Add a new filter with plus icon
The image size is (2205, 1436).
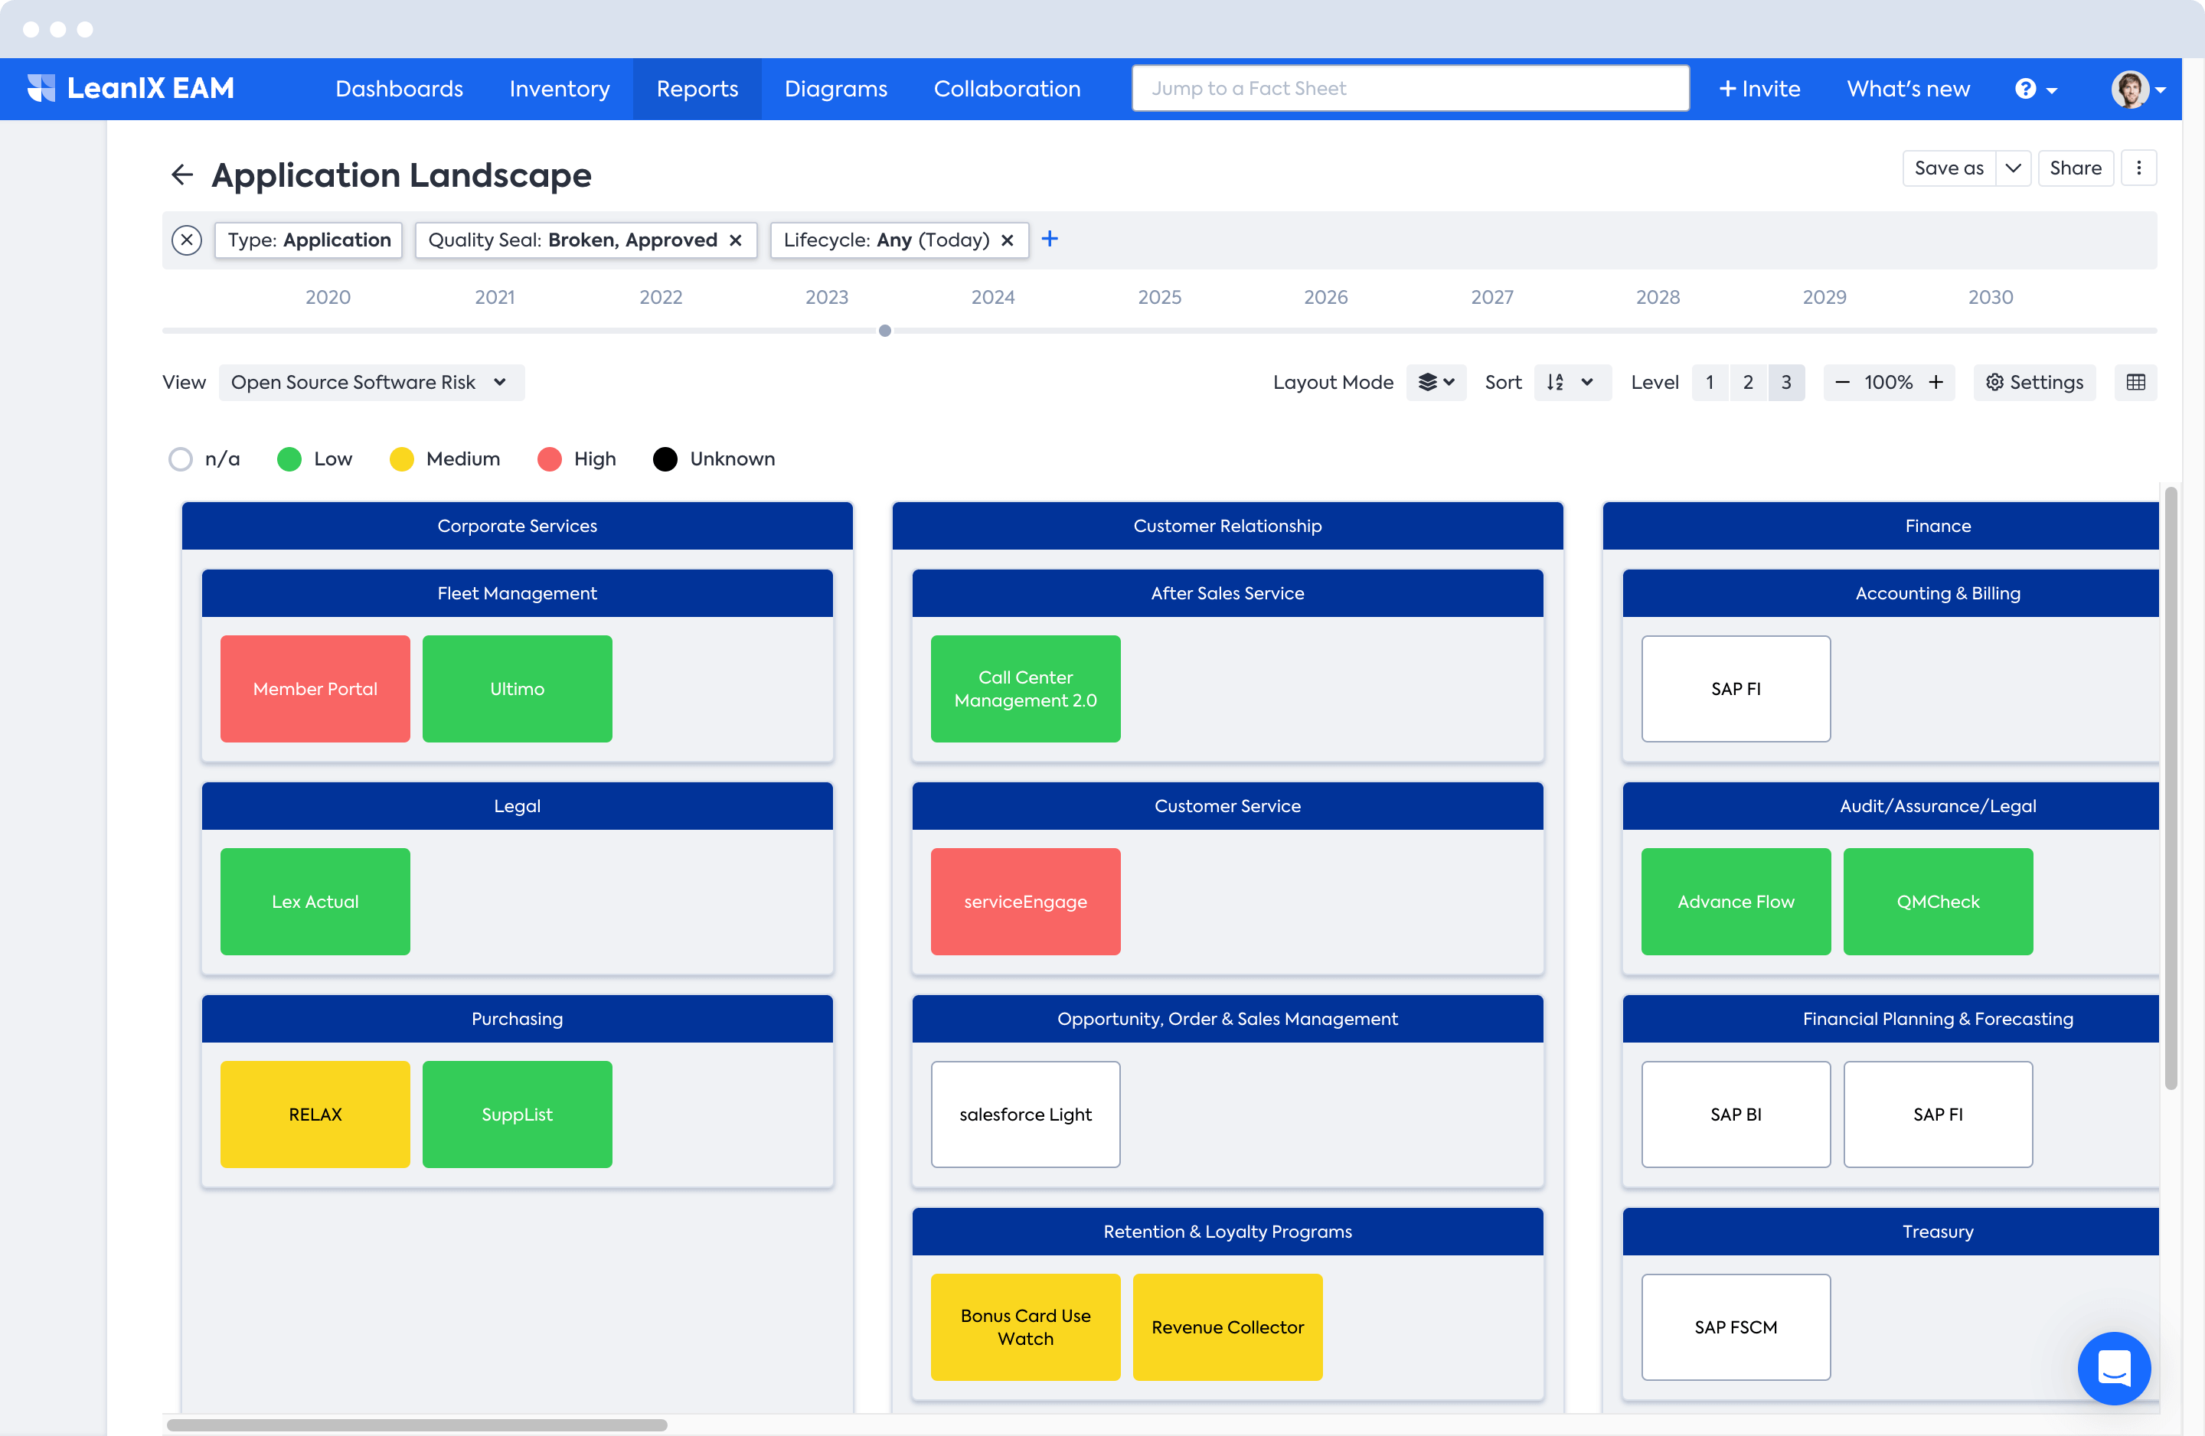point(1050,239)
